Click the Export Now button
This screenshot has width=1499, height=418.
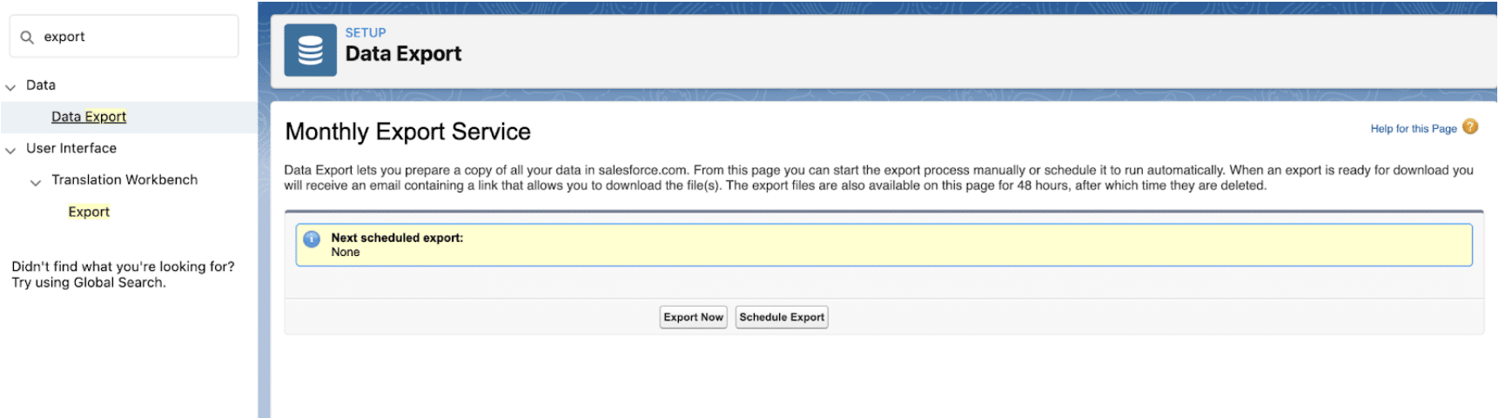pos(693,317)
